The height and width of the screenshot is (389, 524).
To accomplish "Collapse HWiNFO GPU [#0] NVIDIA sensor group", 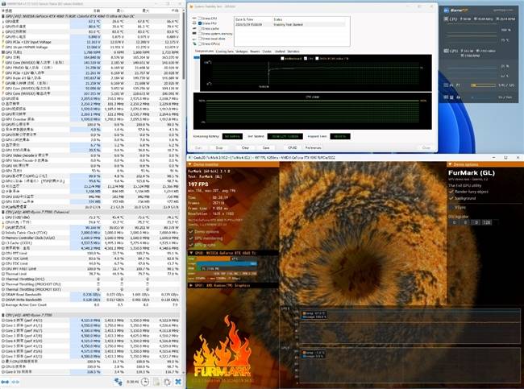I will point(91,16).
